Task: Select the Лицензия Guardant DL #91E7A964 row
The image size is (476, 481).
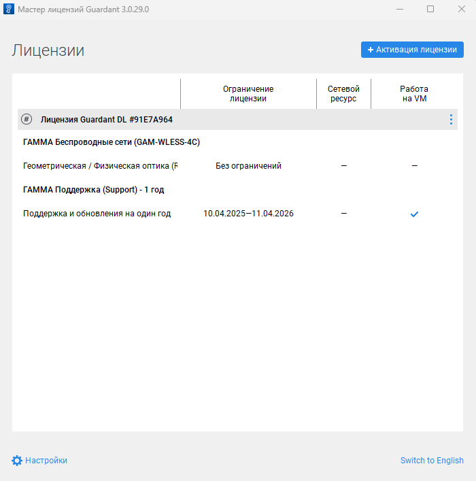Action: click(107, 120)
